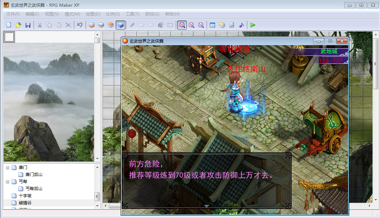Click the tileset panel scroll down arrow
The image size is (380, 218).
click(97, 159)
